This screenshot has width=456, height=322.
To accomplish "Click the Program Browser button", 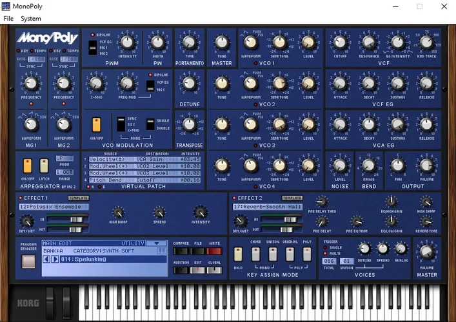I will coord(28,261).
